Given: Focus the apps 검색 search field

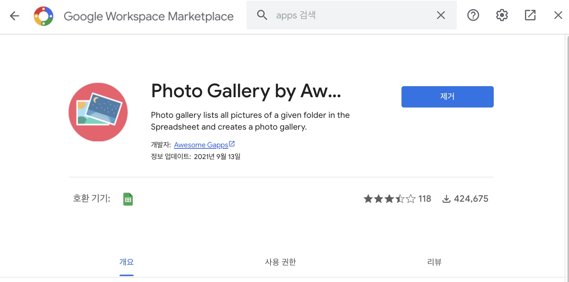Looking at the screenshot, I should pos(352,15).
